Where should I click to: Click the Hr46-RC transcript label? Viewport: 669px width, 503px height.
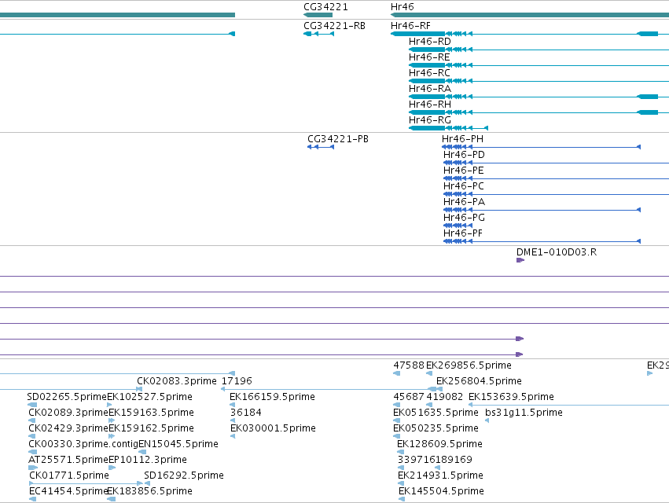pos(429,73)
